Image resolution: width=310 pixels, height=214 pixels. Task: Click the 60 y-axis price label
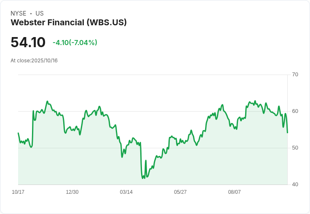[295, 111]
